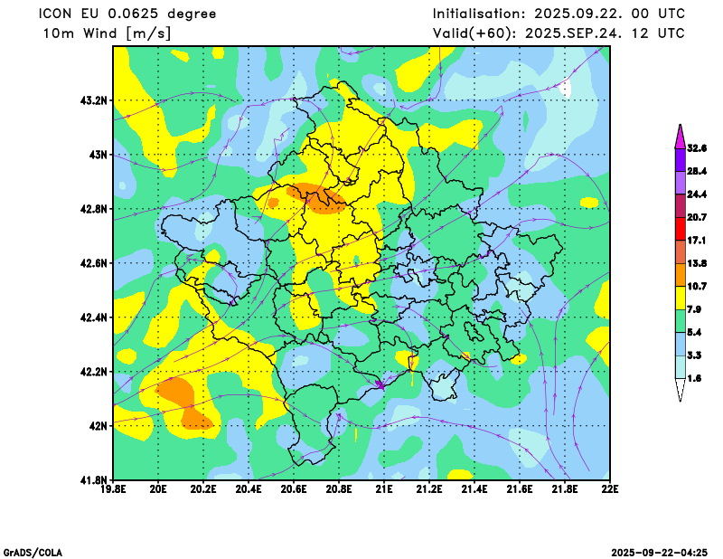Click the Initialisation date text
723x559 pixels.
pyautogui.click(x=559, y=14)
